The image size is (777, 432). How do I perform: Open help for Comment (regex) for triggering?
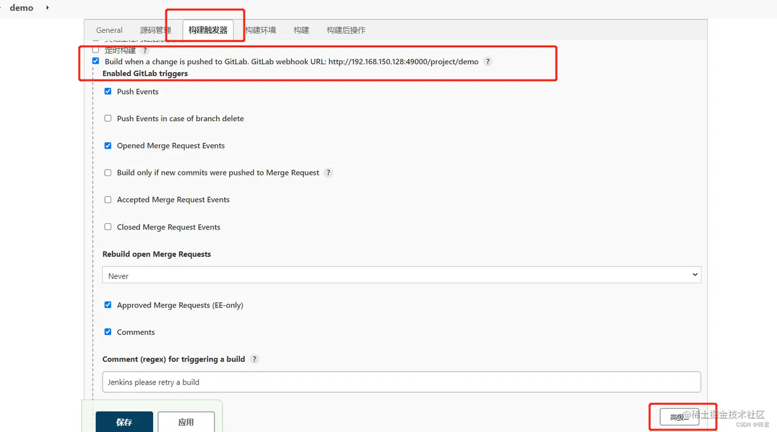254,359
